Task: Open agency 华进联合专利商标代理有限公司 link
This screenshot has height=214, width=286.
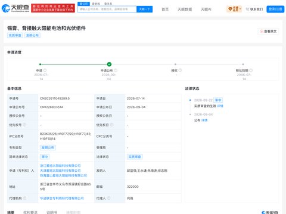Action: point(62,198)
